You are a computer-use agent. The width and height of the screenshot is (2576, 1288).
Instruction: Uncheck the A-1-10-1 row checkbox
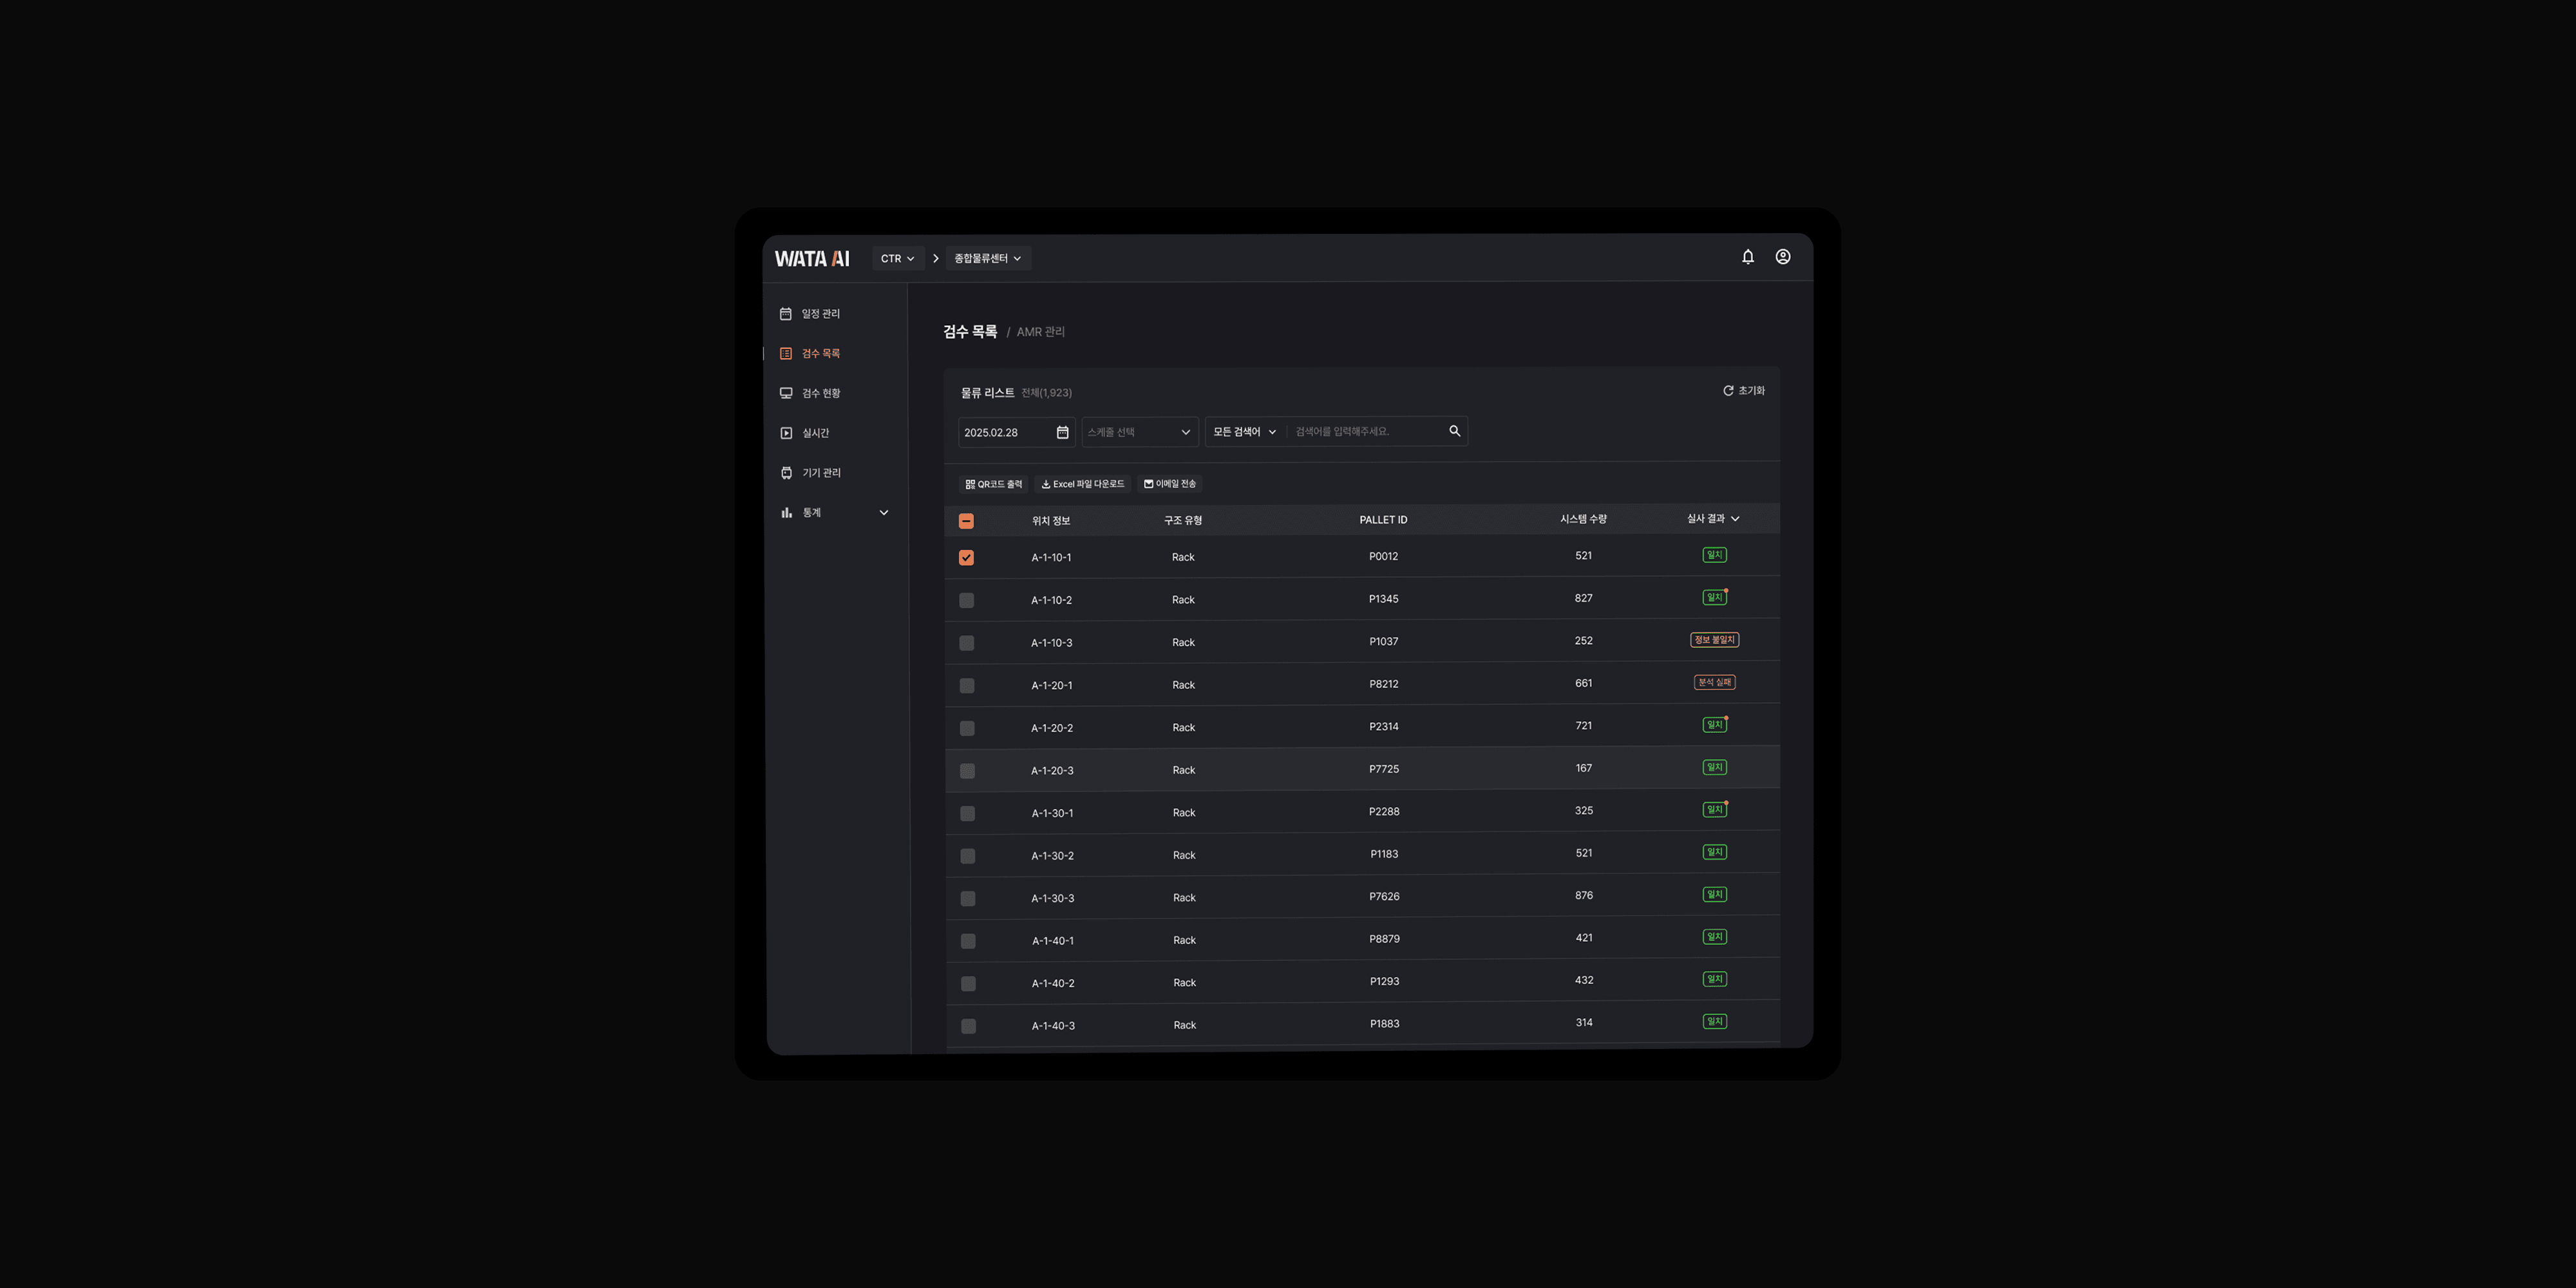point(966,558)
